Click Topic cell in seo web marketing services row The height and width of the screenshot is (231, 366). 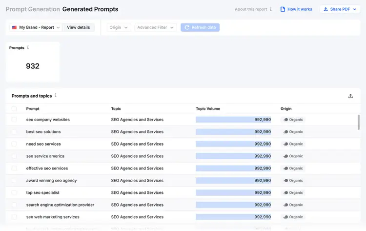click(137, 217)
